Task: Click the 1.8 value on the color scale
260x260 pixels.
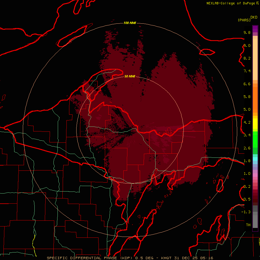Action: pos(247,161)
